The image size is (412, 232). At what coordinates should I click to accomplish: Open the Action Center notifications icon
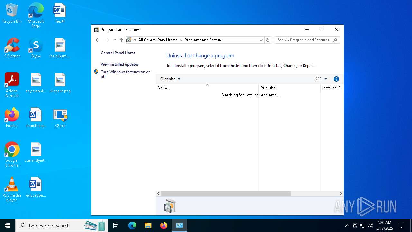point(401,226)
